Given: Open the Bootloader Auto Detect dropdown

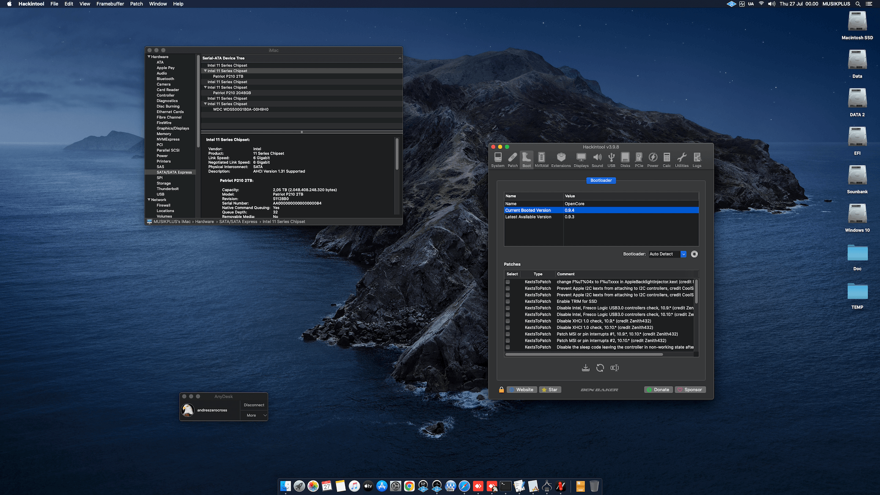Looking at the screenshot, I should point(667,254).
